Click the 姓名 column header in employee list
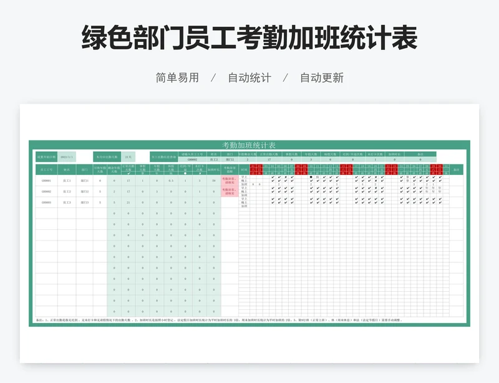The width and height of the screenshot is (499, 383). tap(66, 169)
